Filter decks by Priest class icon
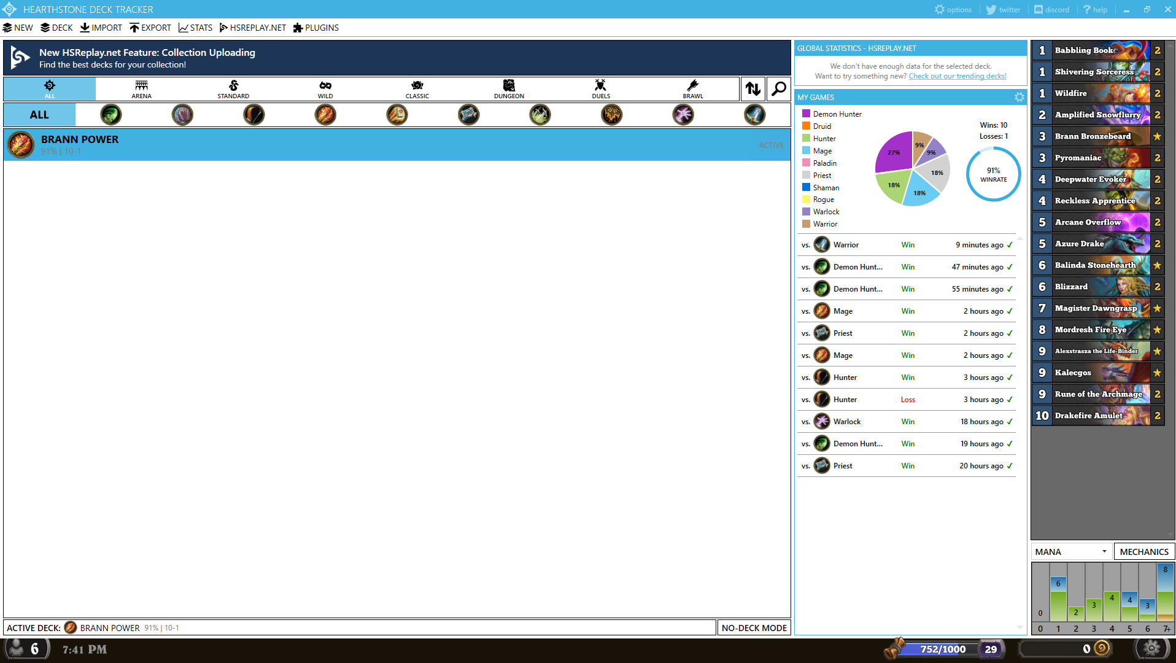The width and height of the screenshot is (1176, 663). point(468,115)
